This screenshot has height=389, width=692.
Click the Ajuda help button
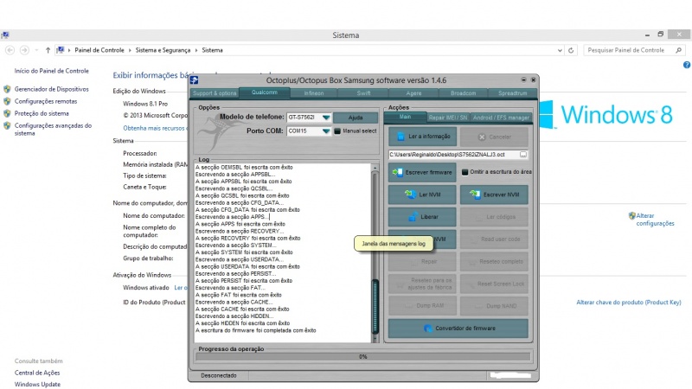point(356,118)
